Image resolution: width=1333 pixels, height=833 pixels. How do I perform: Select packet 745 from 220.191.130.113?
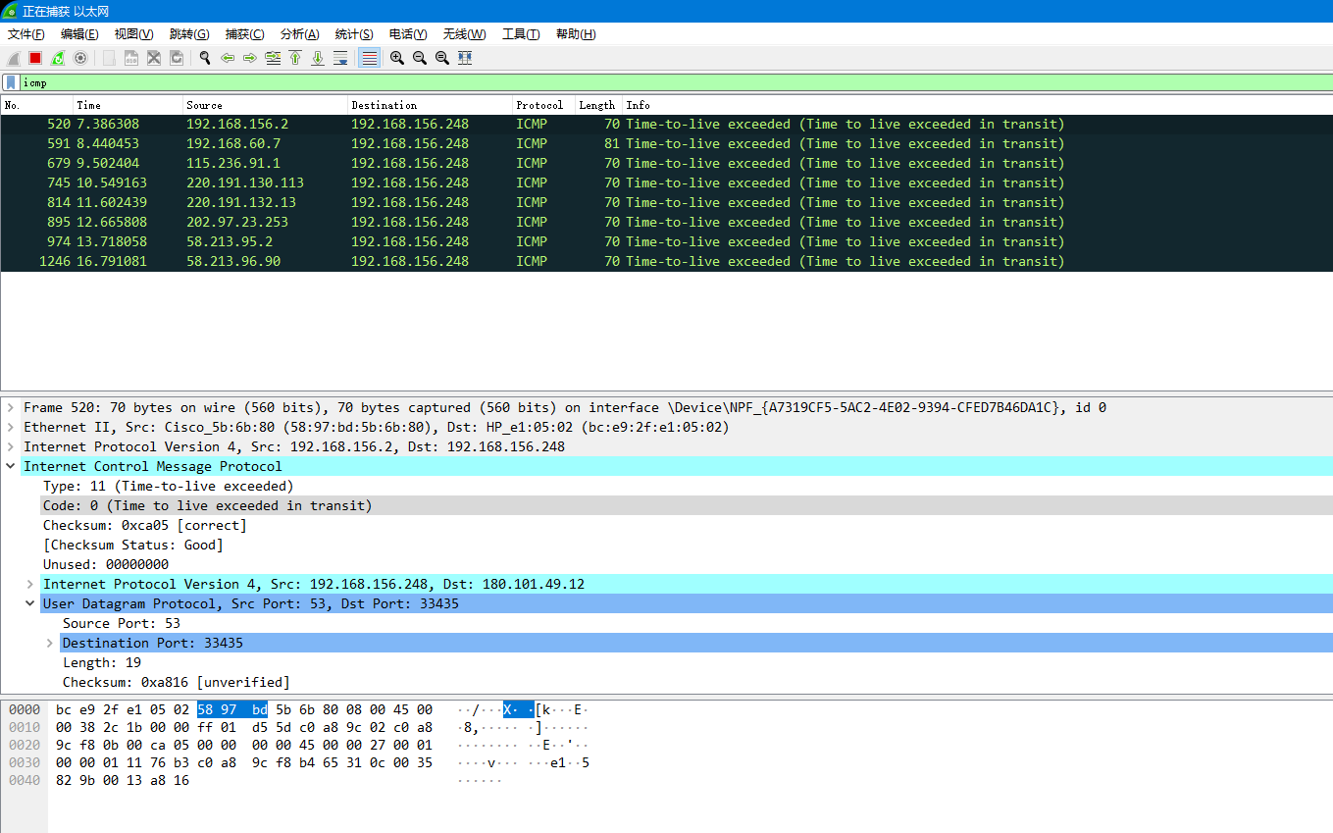point(666,182)
